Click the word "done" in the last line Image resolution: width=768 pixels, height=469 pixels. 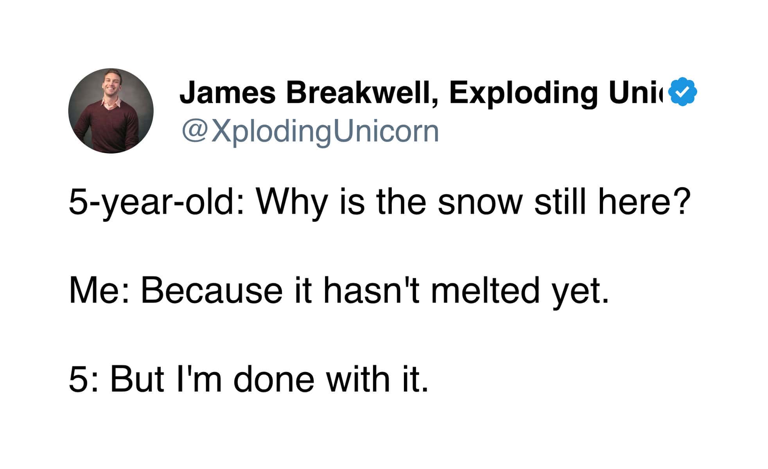[274, 379]
